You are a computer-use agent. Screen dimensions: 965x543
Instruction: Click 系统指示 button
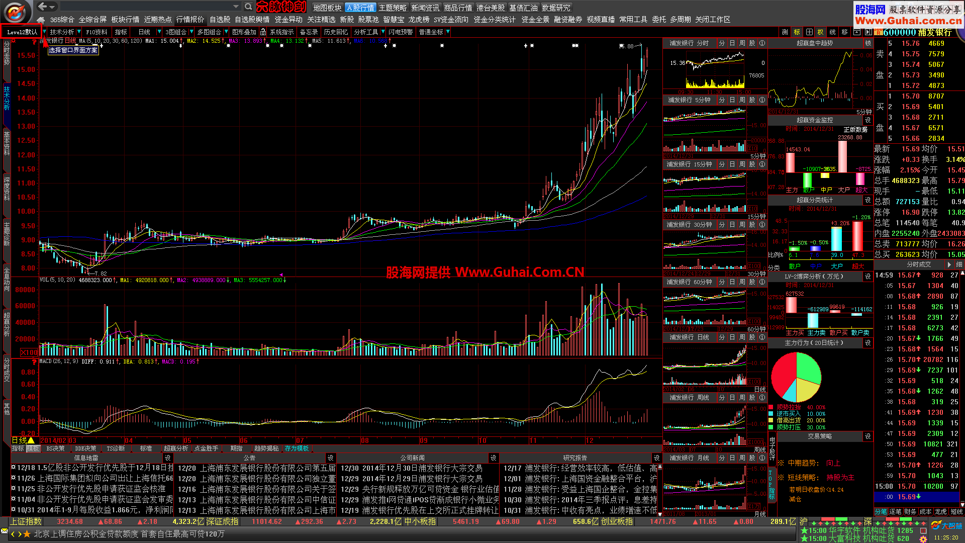pyautogui.click(x=281, y=32)
